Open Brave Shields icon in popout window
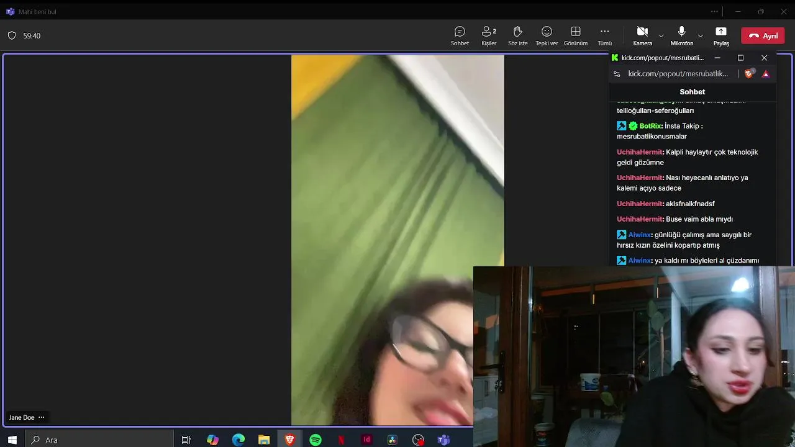Viewport: 795px width, 447px height. coord(749,73)
